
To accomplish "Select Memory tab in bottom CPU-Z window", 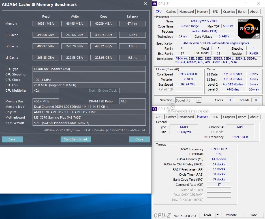I will click(202, 117).
